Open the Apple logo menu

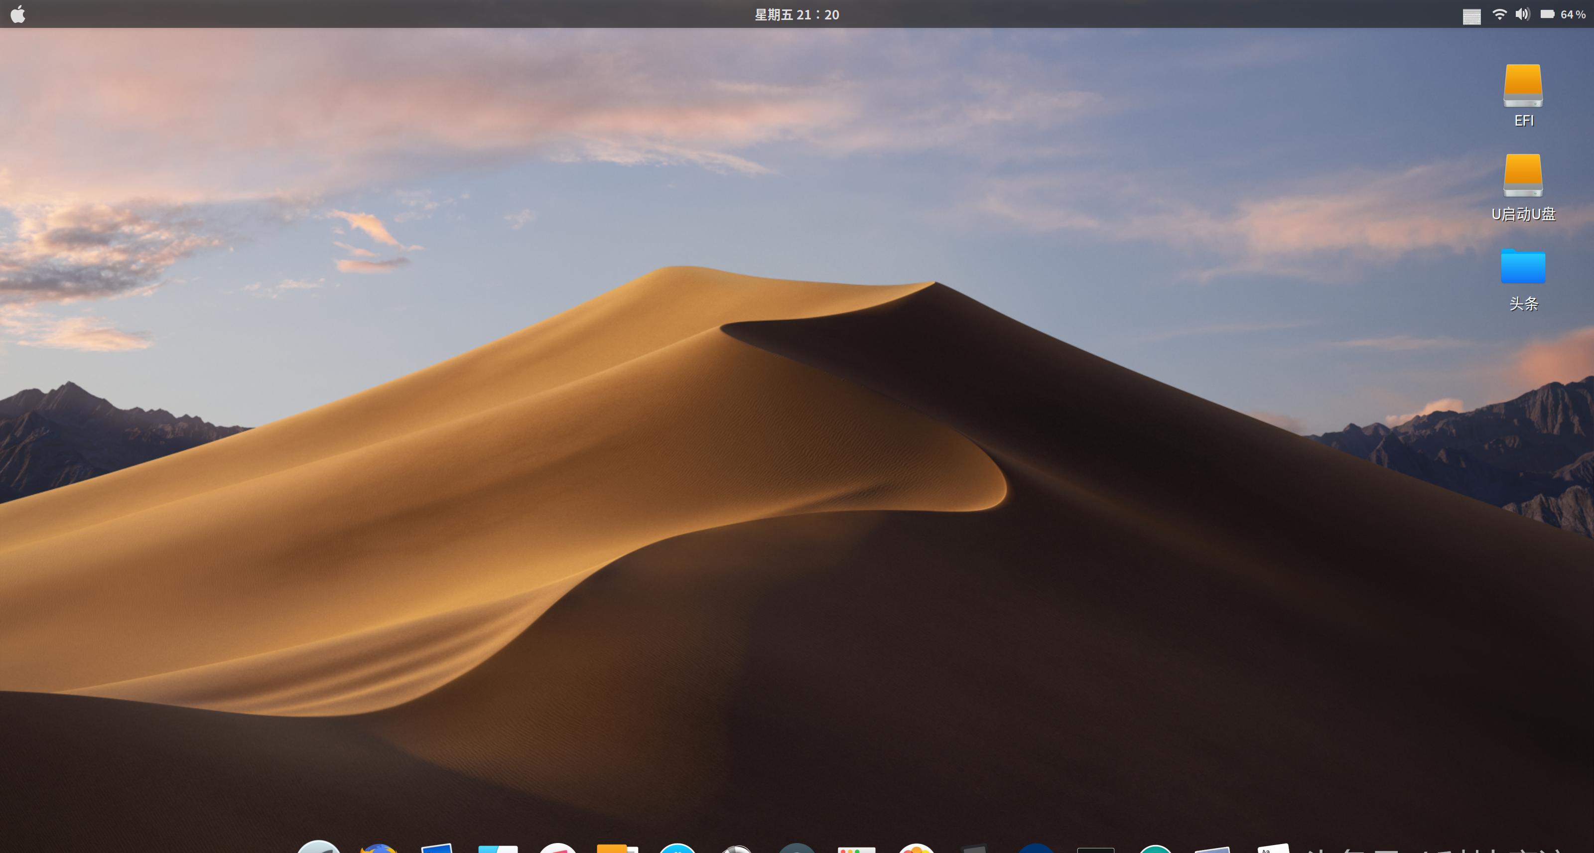[x=18, y=14]
